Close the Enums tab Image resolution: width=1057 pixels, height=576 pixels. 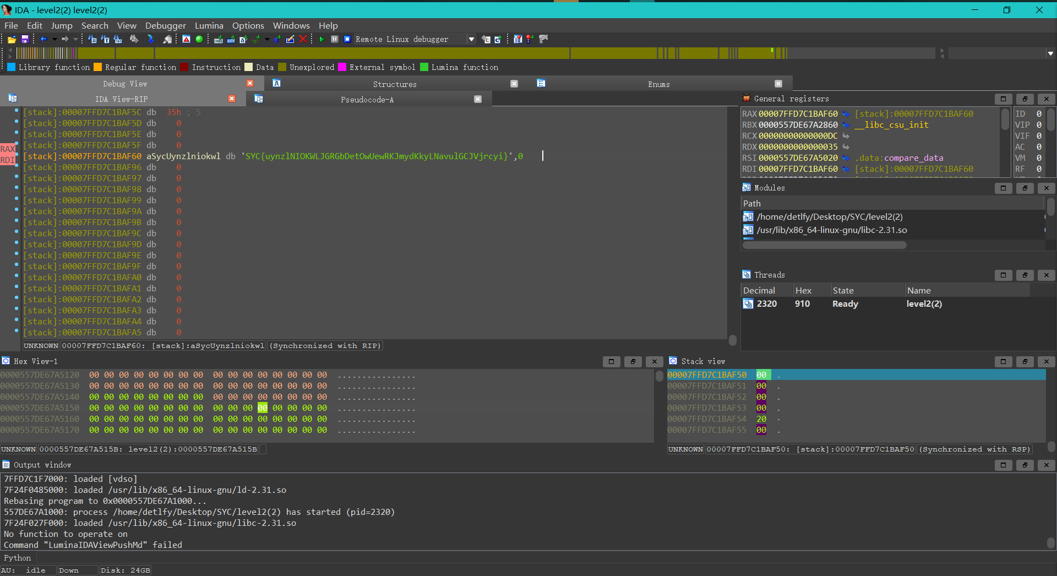tap(778, 84)
